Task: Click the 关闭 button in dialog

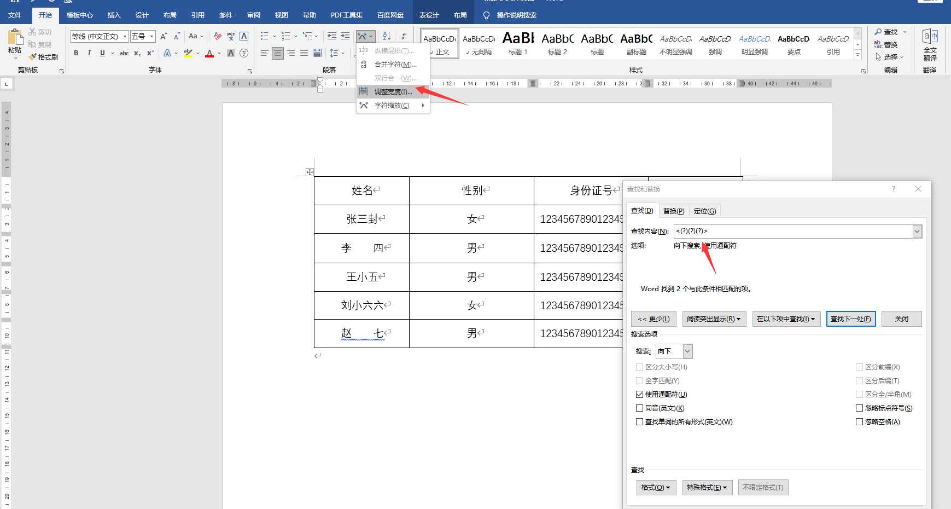Action: click(x=902, y=319)
